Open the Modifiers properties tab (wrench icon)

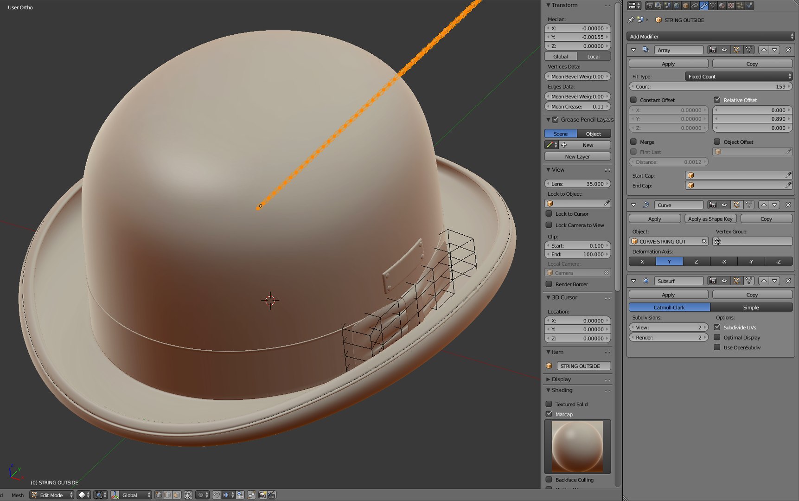(704, 6)
